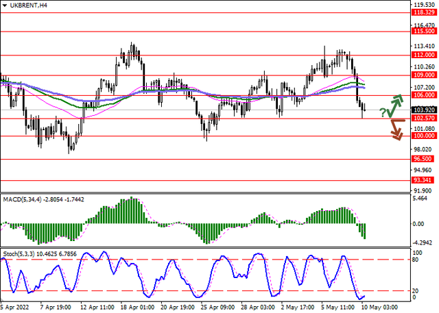Image resolution: width=439 pixels, height=313 pixels.
Task: Click the Stochastic 80 overbought level mark
Action: coord(415,260)
